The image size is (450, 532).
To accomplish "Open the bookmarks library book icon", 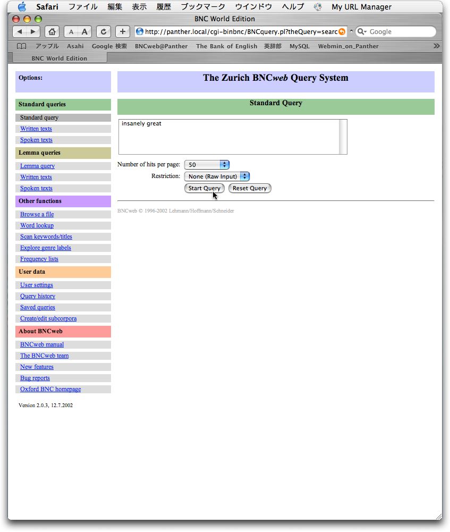I will click(21, 46).
